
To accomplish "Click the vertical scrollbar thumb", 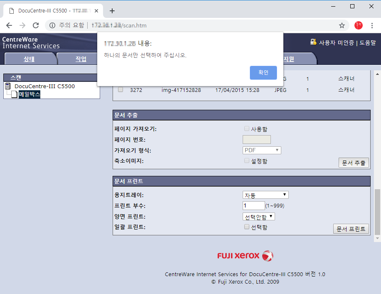I will [377, 212].
